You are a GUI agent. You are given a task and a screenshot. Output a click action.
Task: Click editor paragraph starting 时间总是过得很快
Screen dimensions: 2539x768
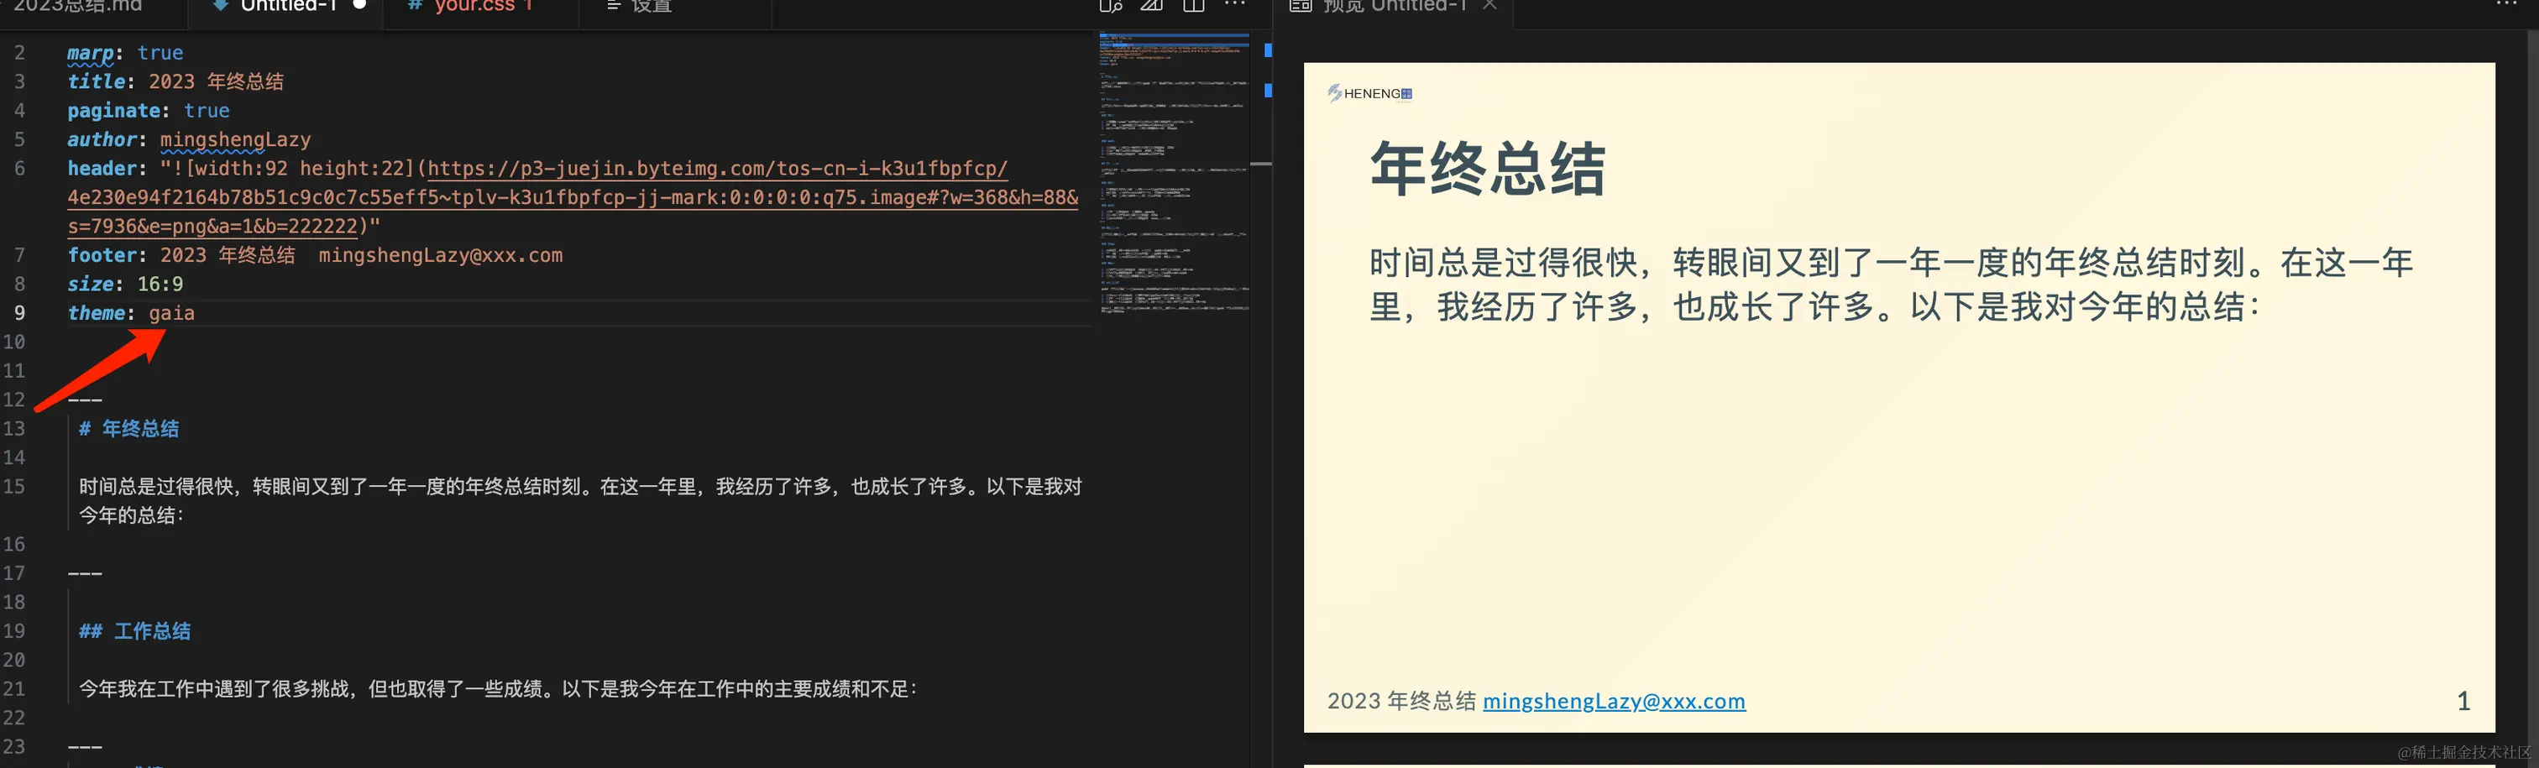[579, 501]
